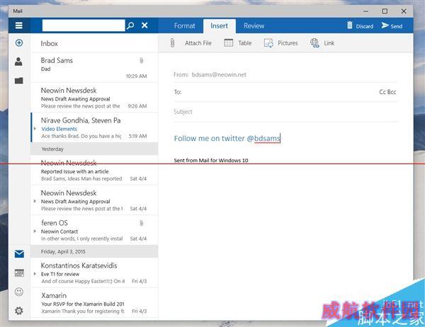Viewport: 425px width, 327px height.
Task: Click Friday, April 3, 2015 group header
Action: pos(94,251)
